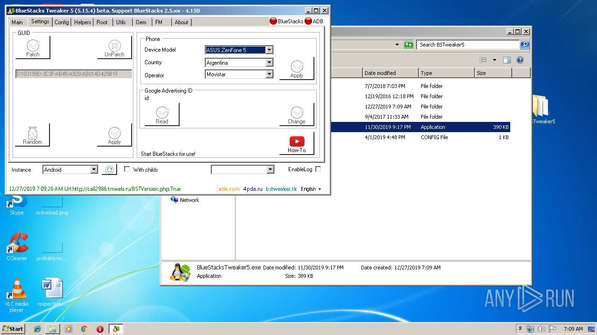597x335 pixels.
Task: Open the bstweaker.tk link
Action: point(281,189)
